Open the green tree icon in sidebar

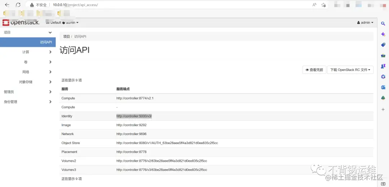[x=383, y=98]
